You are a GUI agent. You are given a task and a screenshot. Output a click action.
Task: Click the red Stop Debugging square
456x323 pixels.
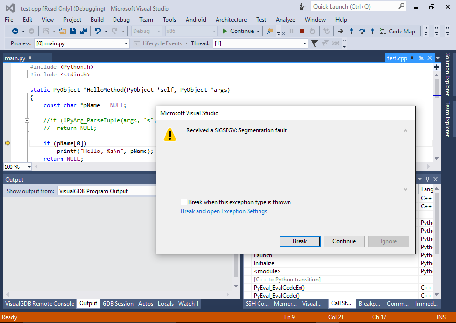[x=302, y=31]
